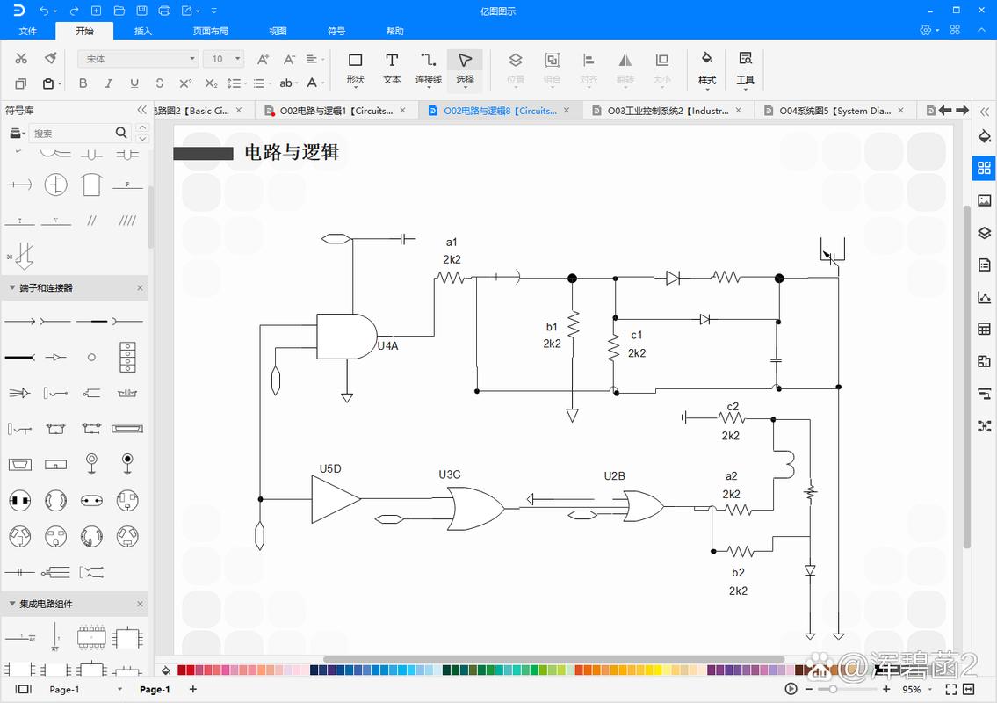Screen dimensions: 997x703
Task: Select the Format Painter brush icon
Action: [x=50, y=59]
